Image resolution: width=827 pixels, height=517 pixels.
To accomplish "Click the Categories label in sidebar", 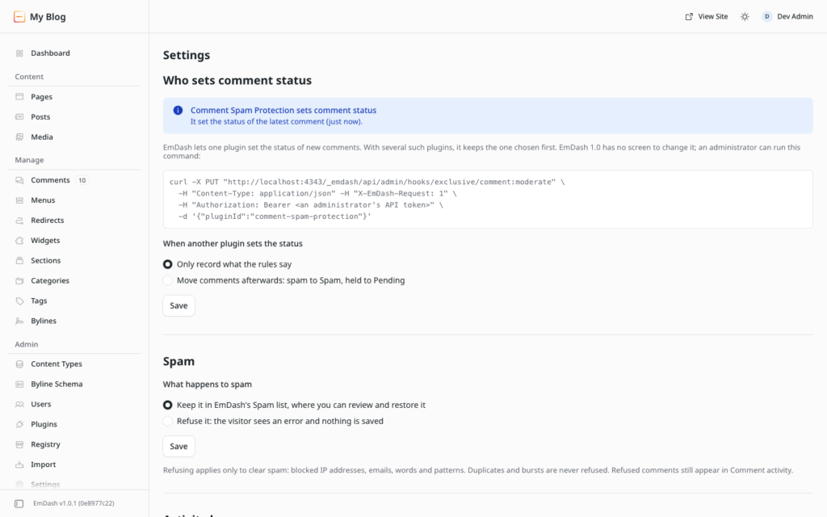I will (x=50, y=280).
